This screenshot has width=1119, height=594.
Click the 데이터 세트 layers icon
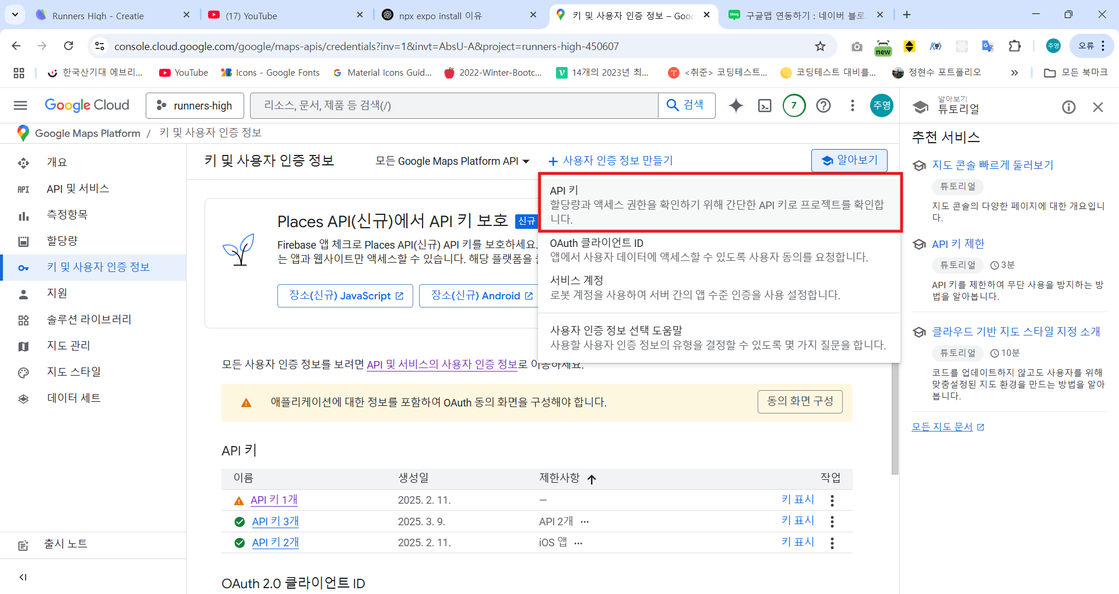23,399
